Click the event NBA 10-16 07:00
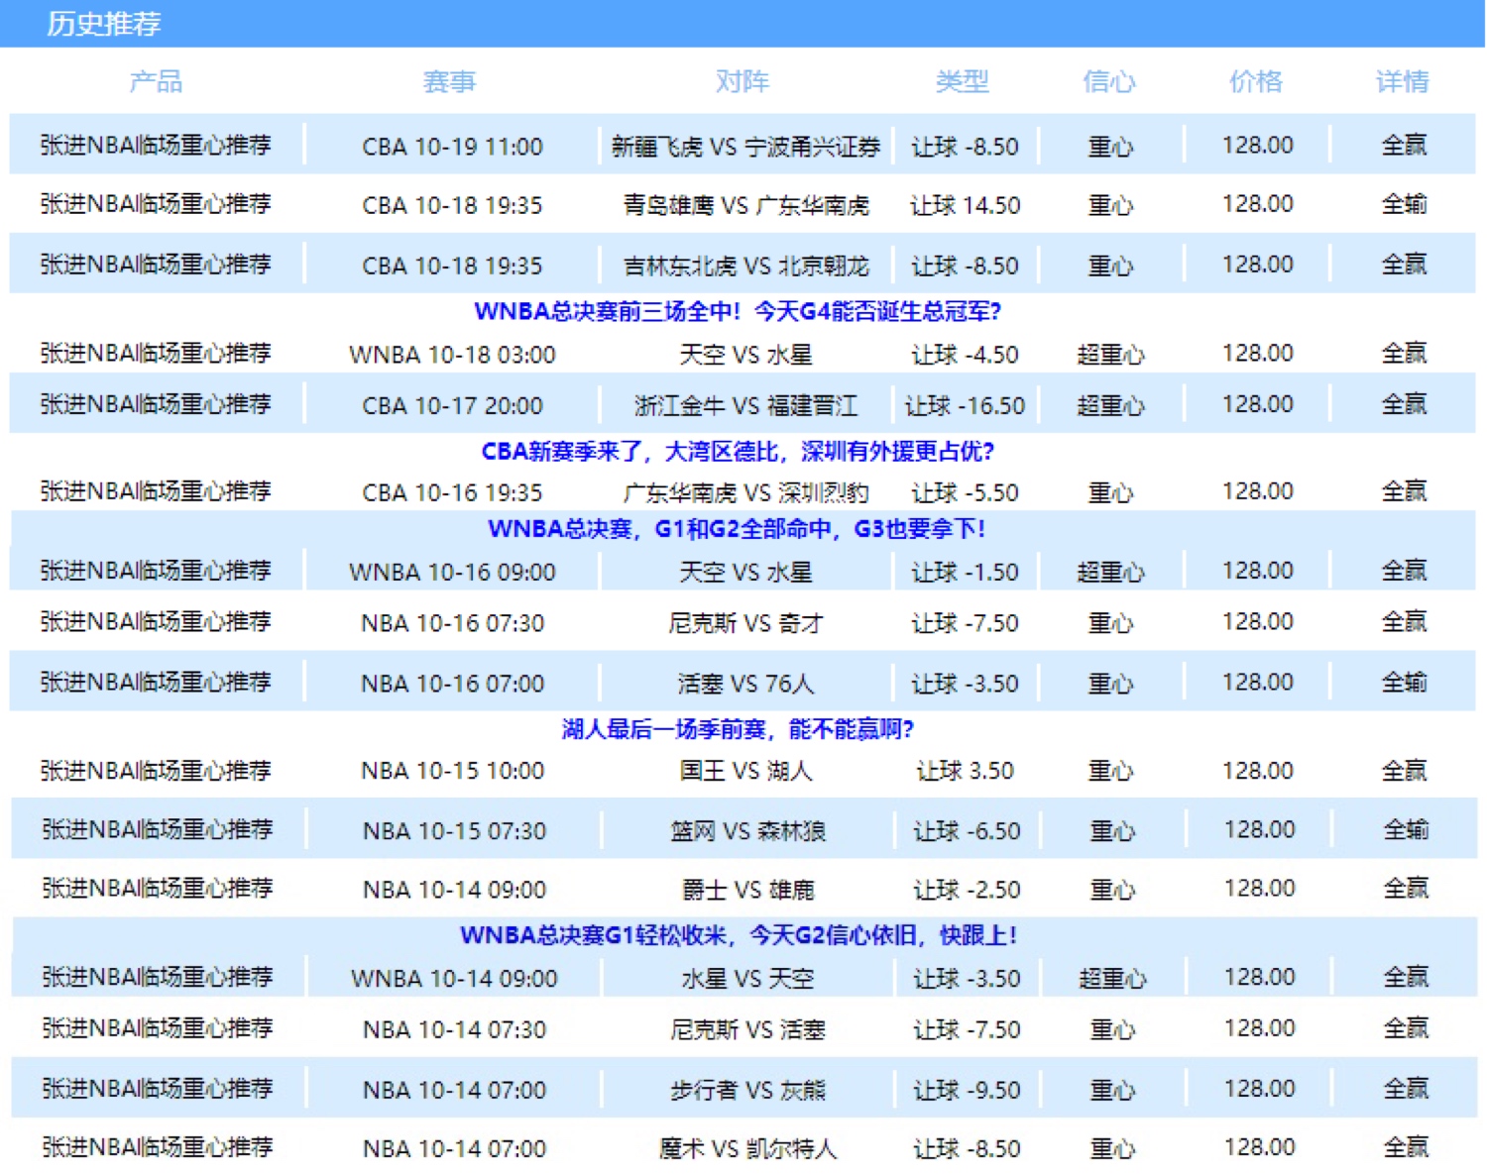This screenshot has width=1487, height=1175. 452,684
